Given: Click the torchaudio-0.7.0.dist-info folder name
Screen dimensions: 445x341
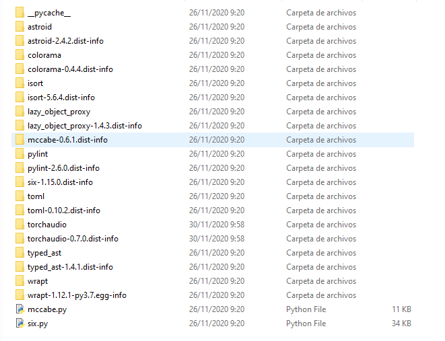Looking at the screenshot, I should click(73, 239).
